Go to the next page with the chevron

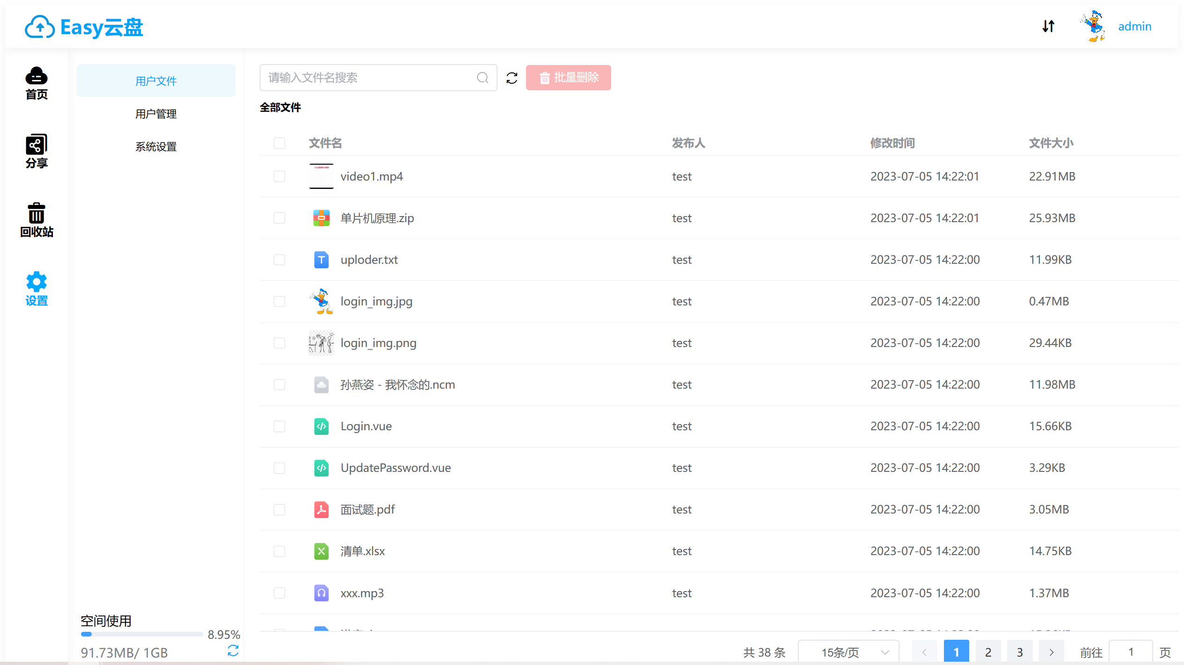1051,651
